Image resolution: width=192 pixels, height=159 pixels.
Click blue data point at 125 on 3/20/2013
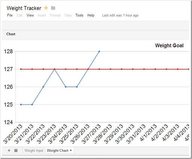pyautogui.click(x=21, y=105)
